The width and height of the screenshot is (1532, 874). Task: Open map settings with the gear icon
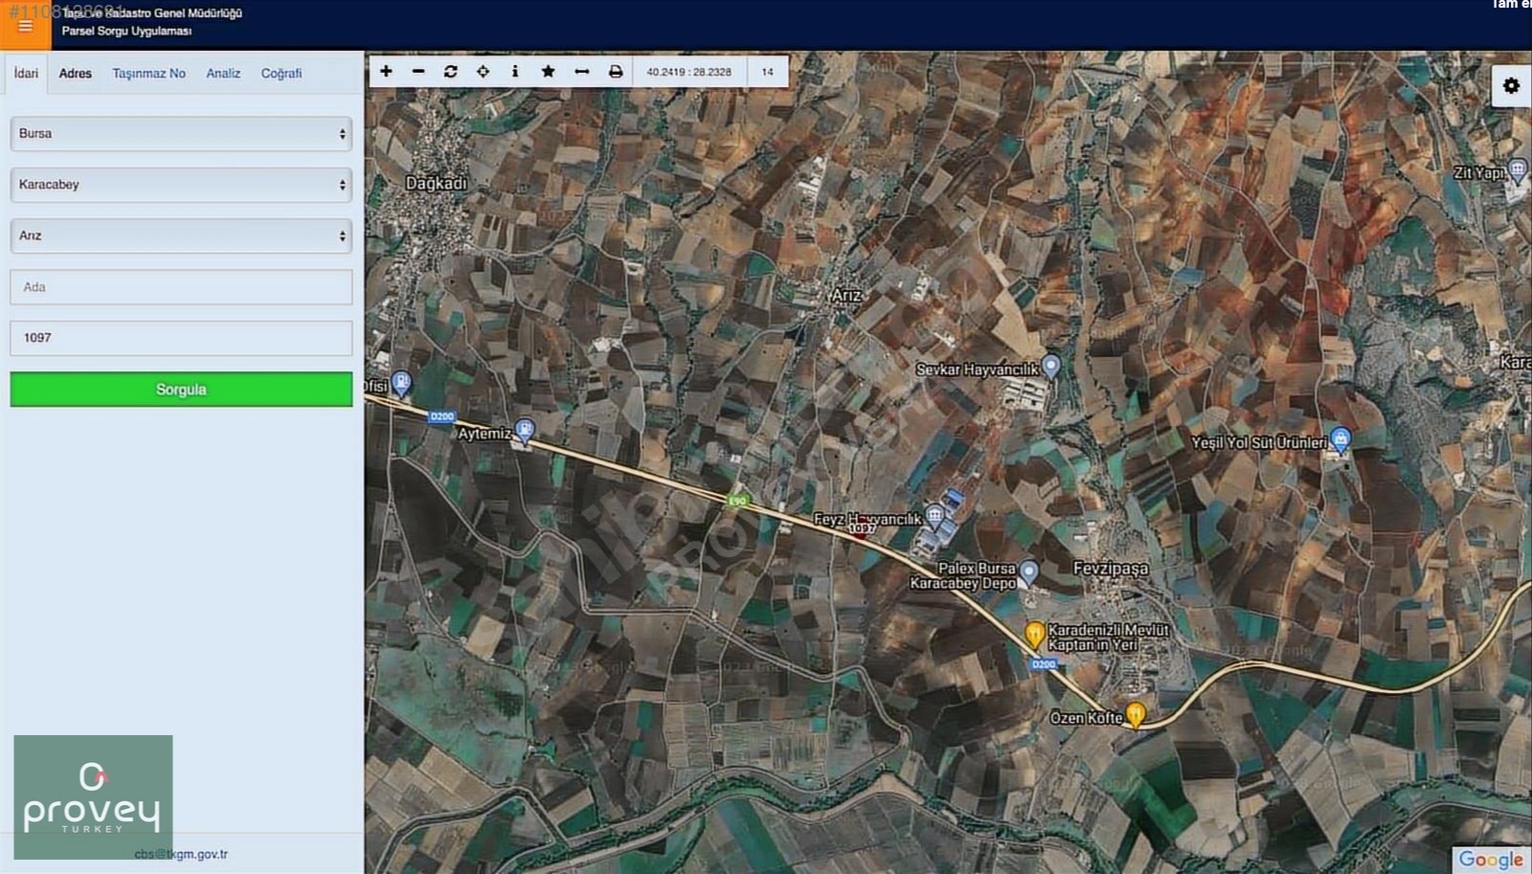pyautogui.click(x=1510, y=85)
